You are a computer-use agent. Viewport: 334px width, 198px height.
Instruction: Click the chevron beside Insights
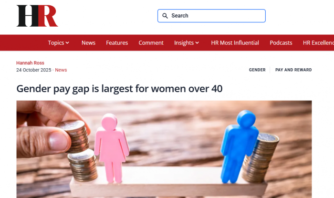pos(197,43)
